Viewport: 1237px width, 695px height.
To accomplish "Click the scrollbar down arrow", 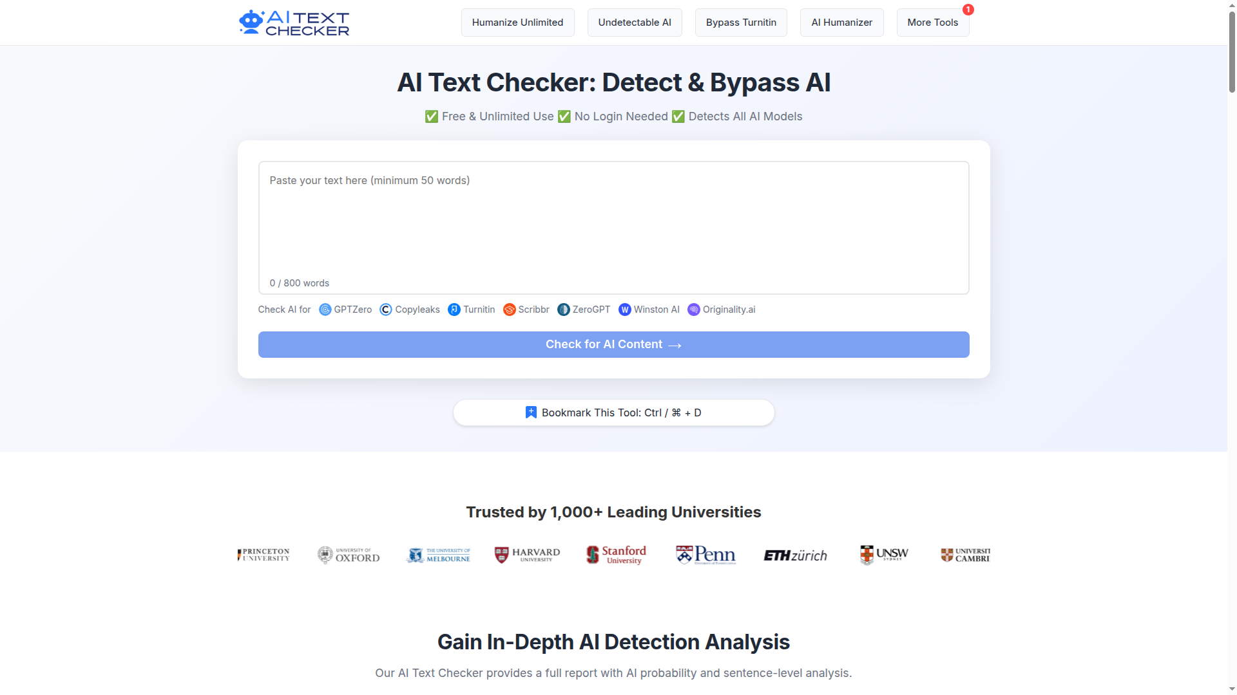I will (1232, 690).
